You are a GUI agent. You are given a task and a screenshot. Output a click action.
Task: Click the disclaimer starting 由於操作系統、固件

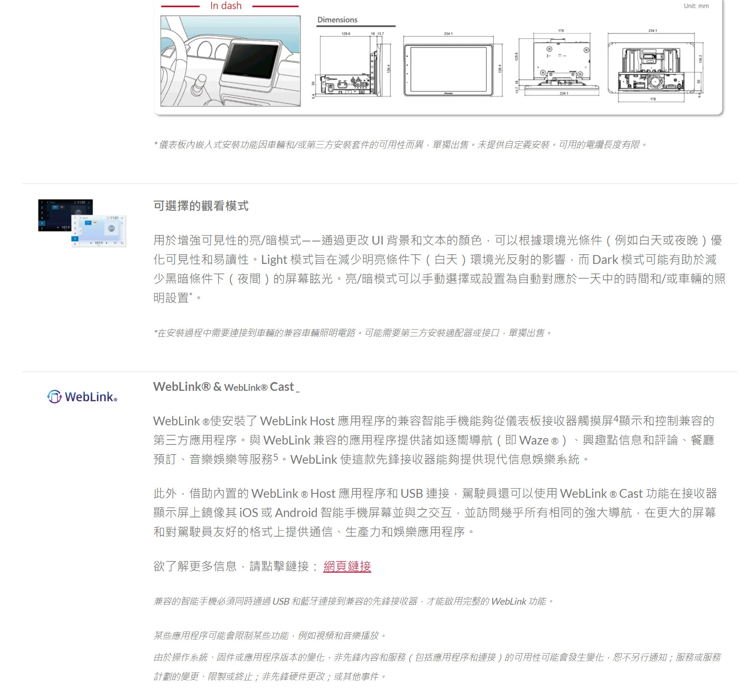pos(437,667)
